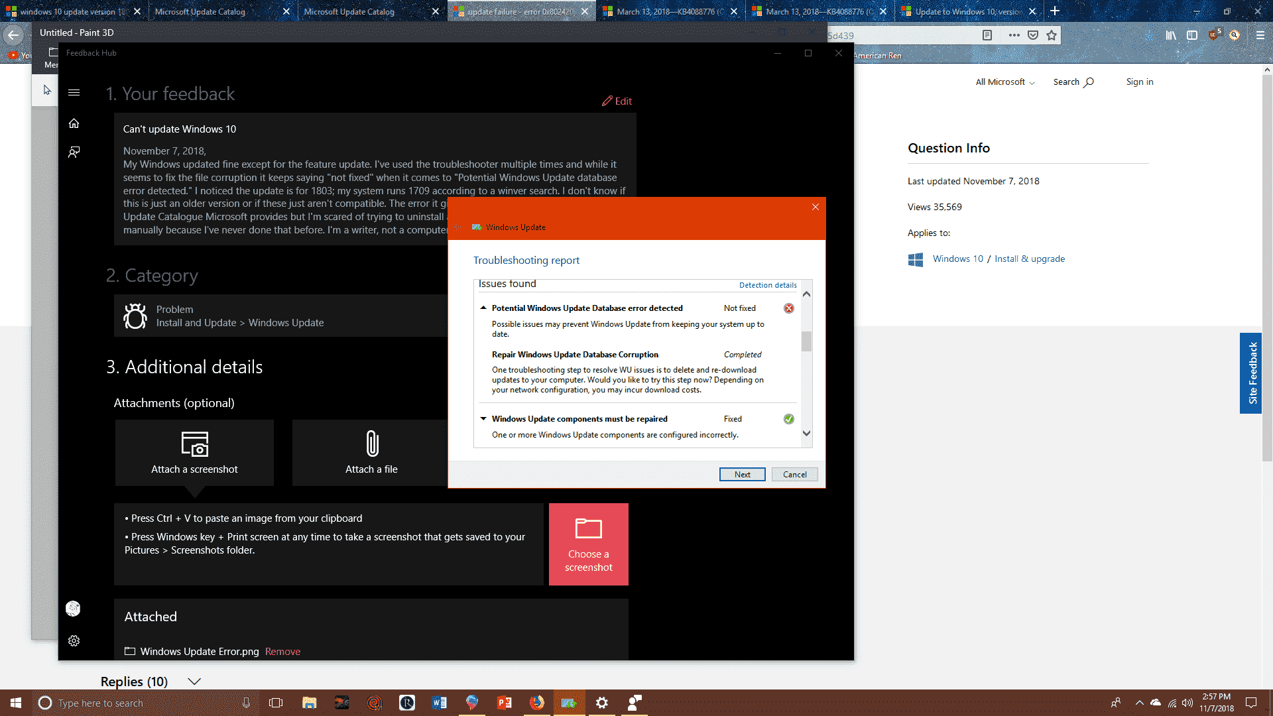Image resolution: width=1273 pixels, height=716 pixels.
Task: Open the Settings gear on the taskbar
Action: coord(601,703)
